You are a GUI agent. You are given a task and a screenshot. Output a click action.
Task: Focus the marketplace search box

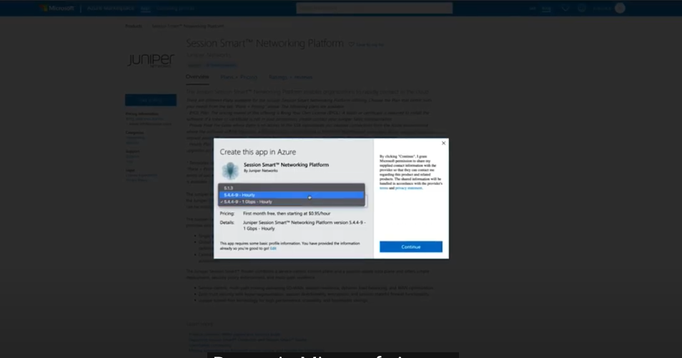[374, 9]
